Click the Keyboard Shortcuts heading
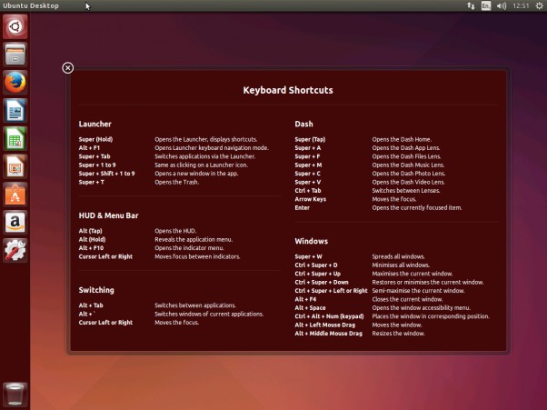Image resolution: width=547 pixels, height=410 pixels. 288,90
